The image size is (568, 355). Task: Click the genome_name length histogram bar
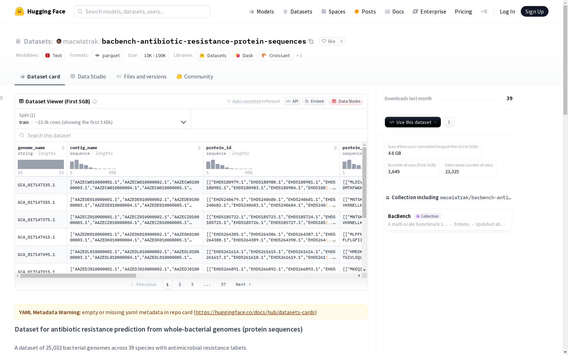pyautogui.click(x=41, y=164)
